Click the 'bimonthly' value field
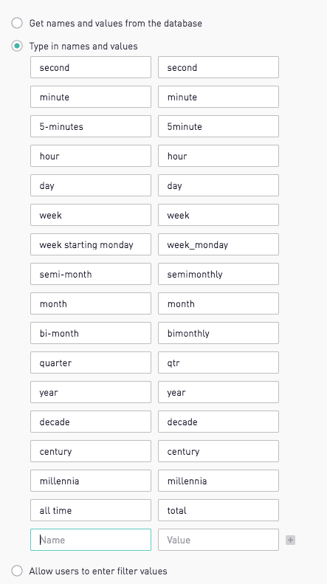 click(x=218, y=333)
